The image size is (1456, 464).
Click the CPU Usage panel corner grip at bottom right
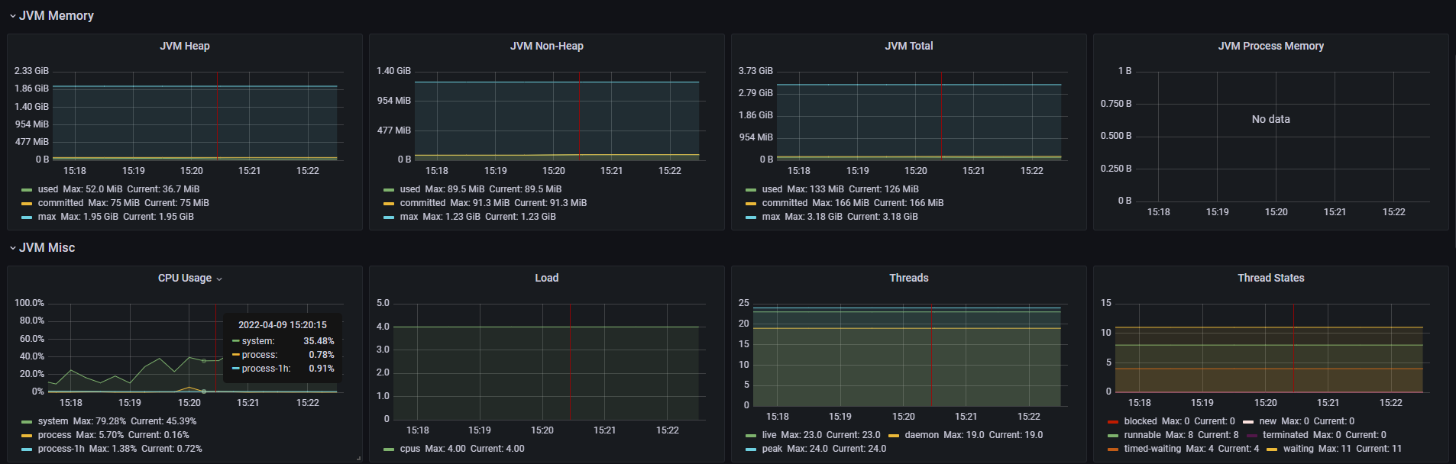[358, 458]
